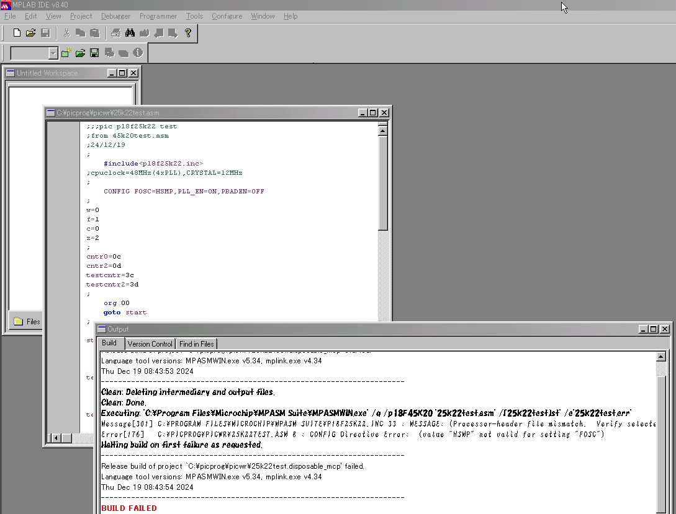The height and width of the screenshot is (514, 676).
Task: Open the File menu
Action: (10, 16)
